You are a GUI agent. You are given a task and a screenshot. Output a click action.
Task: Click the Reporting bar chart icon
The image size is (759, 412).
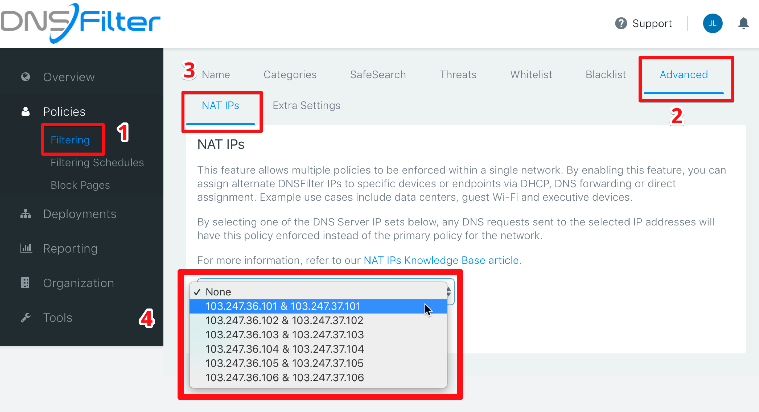(x=26, y=248)
